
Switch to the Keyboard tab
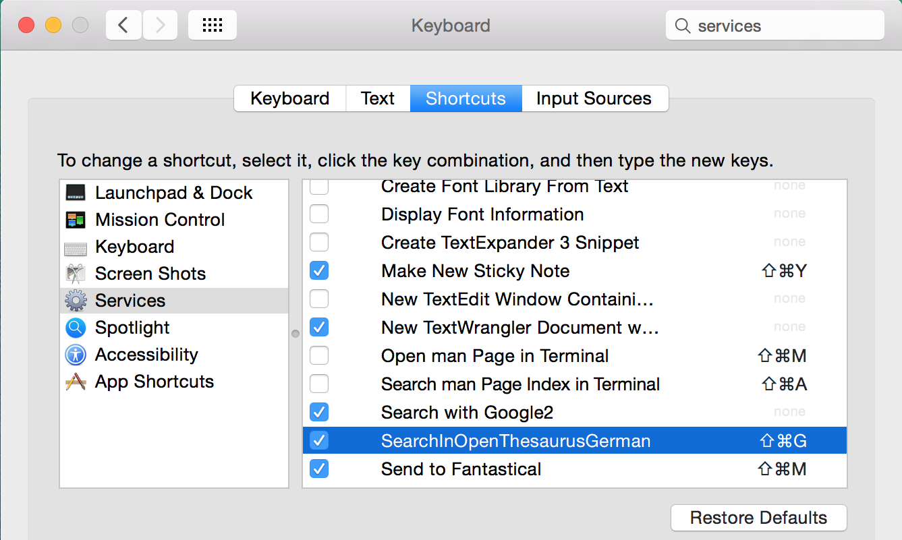pyautogui.click(x=290, y=98)
